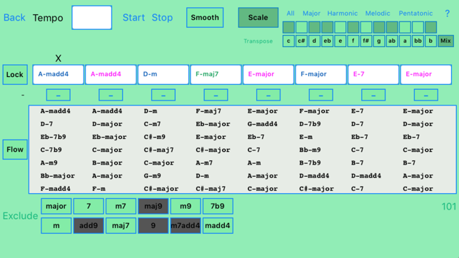This screenshot has width=459, height=258.
Task: Click minus button under E-7 slot
Action: coord(373,95)
